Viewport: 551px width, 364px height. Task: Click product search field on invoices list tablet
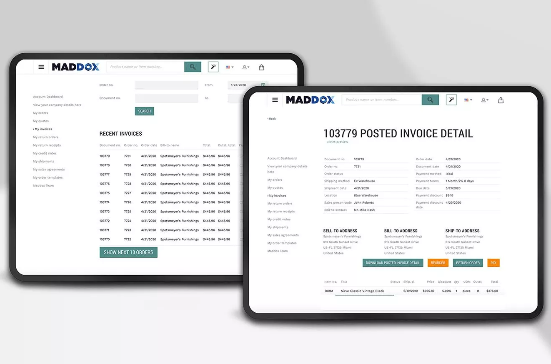pyautogui.click(x=145, y=67)
